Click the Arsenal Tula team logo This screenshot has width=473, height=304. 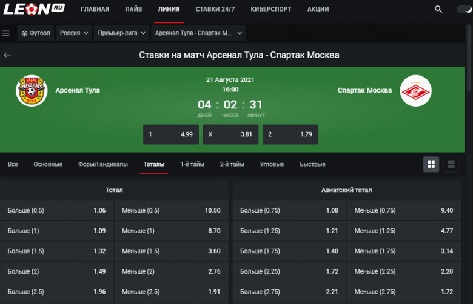[32, 90]
